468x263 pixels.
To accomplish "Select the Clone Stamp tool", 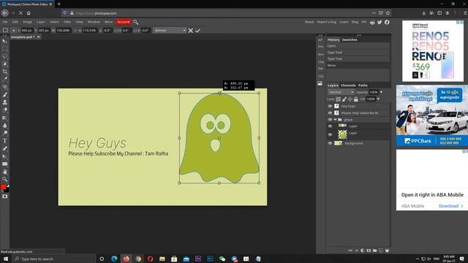I will point(5,102).
